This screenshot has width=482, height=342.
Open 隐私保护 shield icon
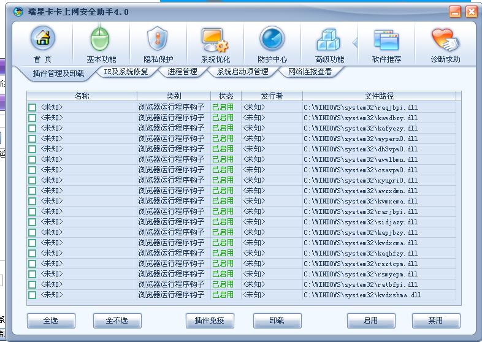158,39
